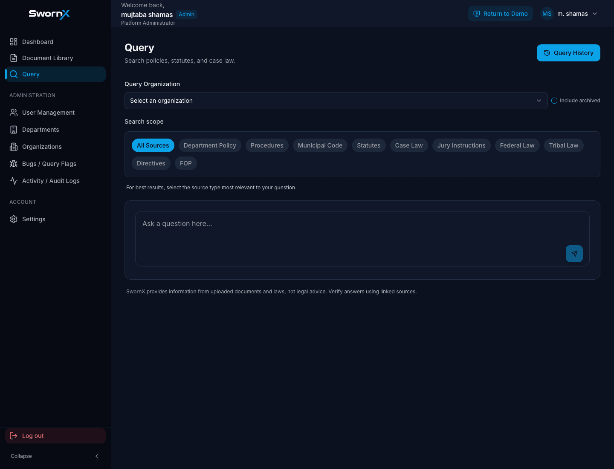Select the Procedures scope chip
The height and width of the screenshot is (469, 614).
pyautogui.click(x=267, y=145)
